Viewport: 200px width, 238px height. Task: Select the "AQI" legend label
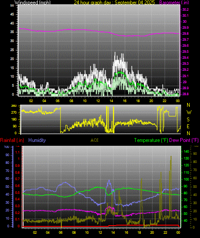pyautogui.click(x=94, y=140)
